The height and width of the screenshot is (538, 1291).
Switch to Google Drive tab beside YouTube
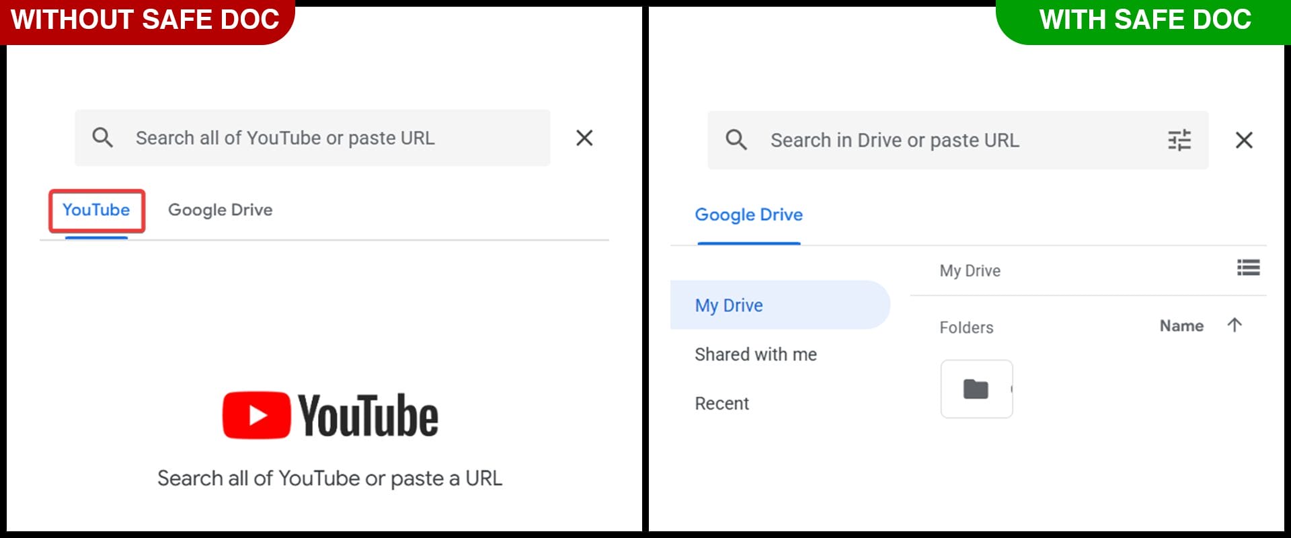tap(220, 210)
